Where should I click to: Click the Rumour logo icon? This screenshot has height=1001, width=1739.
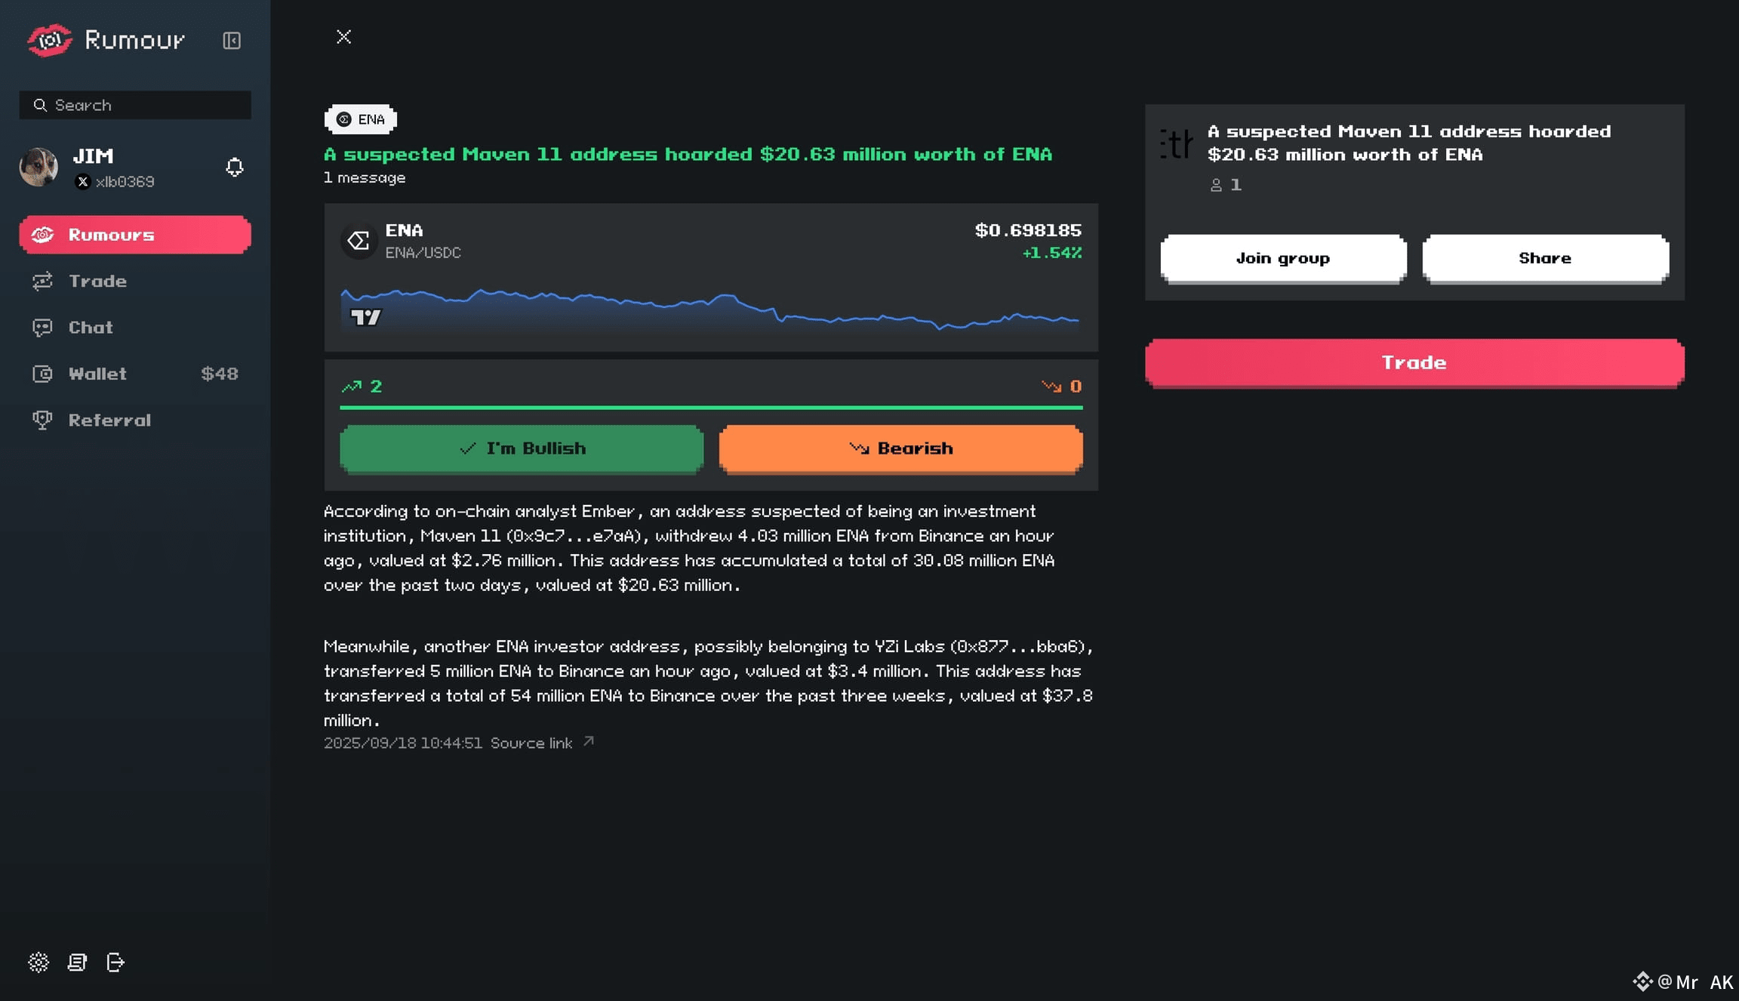(50, 40)
